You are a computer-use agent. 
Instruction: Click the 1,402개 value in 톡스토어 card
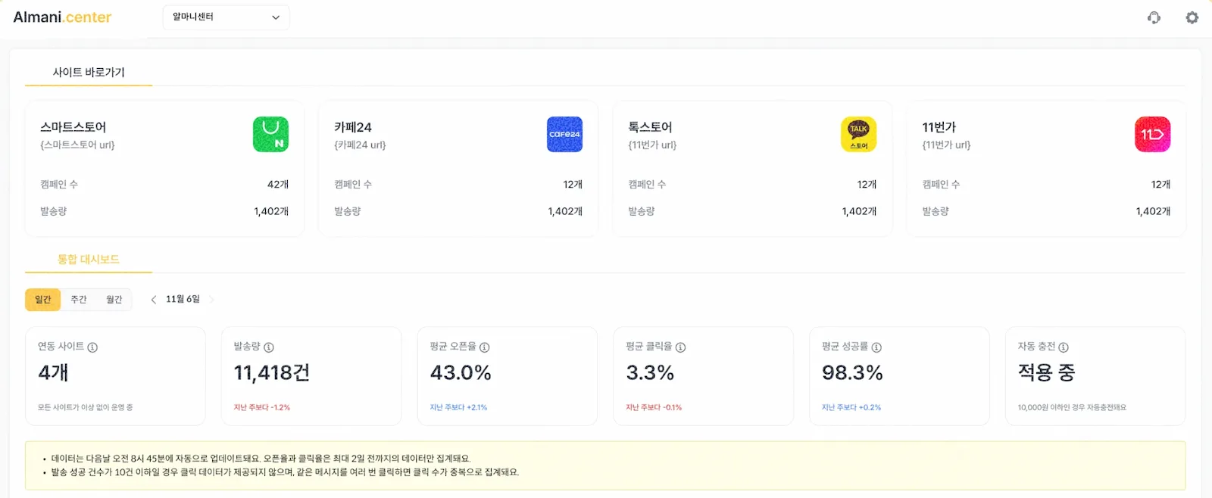coord(859,212)
